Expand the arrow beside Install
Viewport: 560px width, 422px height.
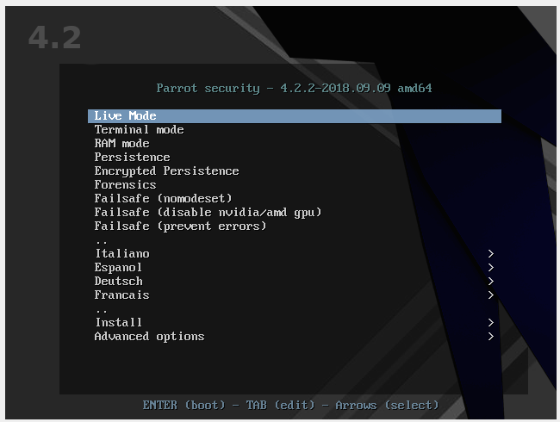[x=490, y=323]
